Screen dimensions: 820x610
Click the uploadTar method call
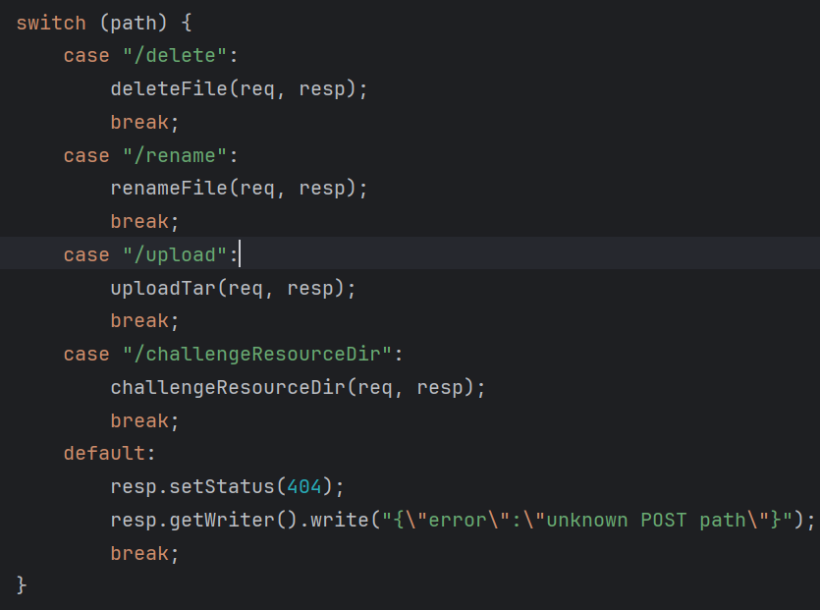(163, 289)
